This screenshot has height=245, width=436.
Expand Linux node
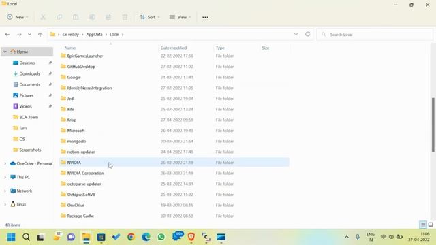[5, 204]
